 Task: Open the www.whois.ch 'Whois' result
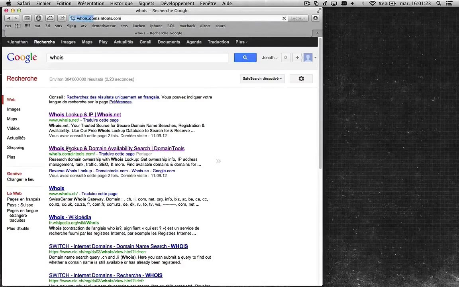coord(57,188)
